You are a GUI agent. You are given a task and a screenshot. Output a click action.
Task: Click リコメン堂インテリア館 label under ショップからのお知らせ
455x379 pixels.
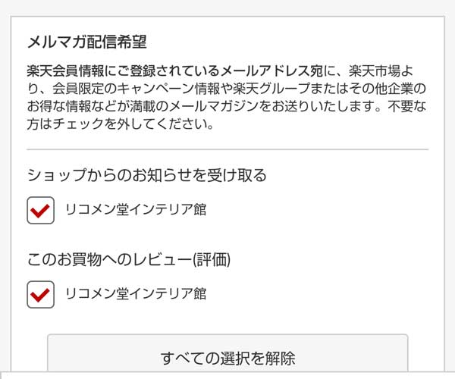point(136,210)
